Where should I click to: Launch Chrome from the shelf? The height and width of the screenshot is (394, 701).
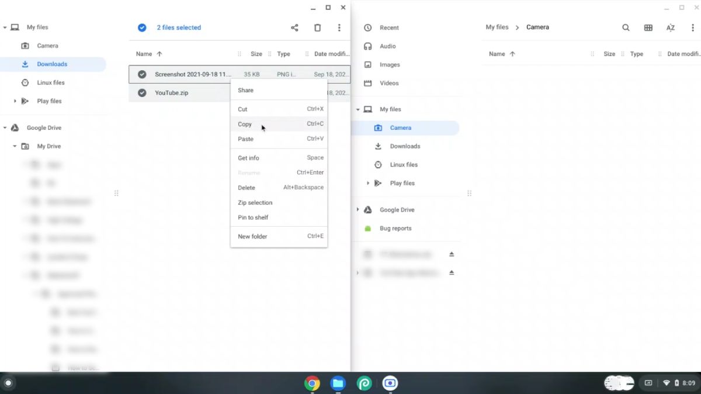click(x=312, y=383)
